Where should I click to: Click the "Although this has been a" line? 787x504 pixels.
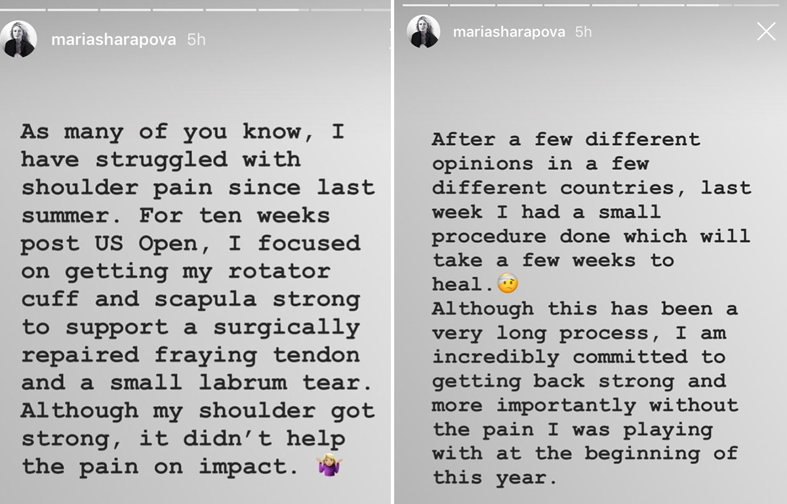point(584,308)
